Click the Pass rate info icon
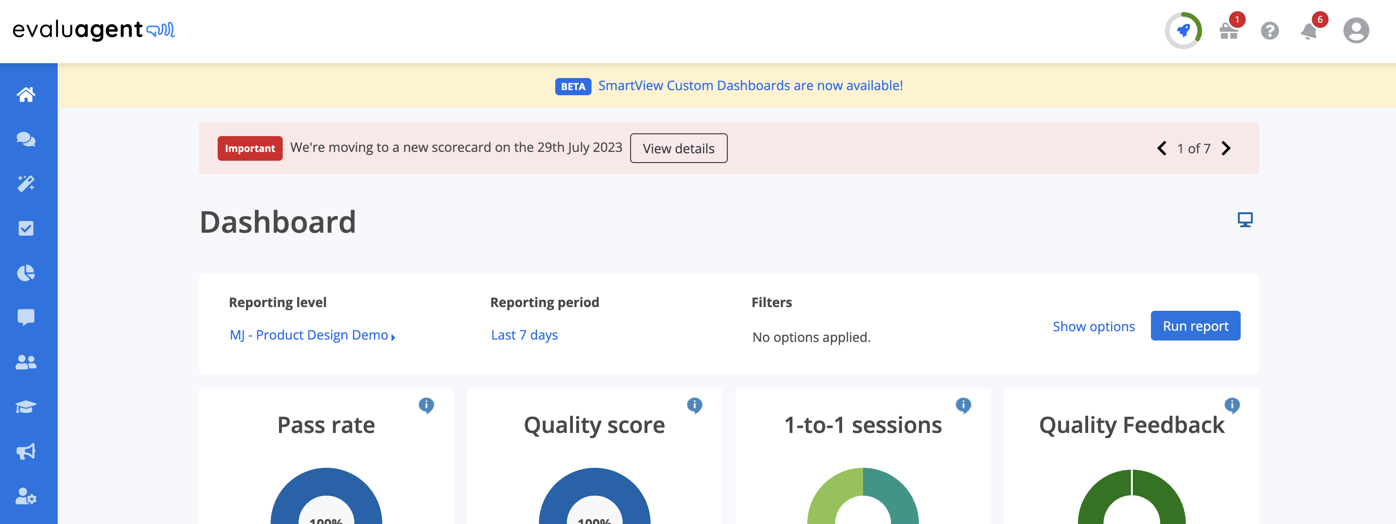This screenshot has width=1396, height=524. coord(426,406)
